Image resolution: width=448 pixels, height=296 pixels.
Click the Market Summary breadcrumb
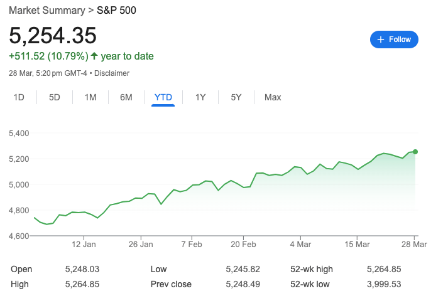tap(46, 11)
